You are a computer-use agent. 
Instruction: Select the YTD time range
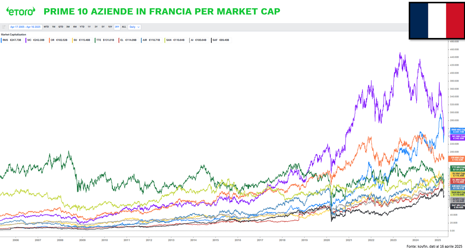point(82,27)
